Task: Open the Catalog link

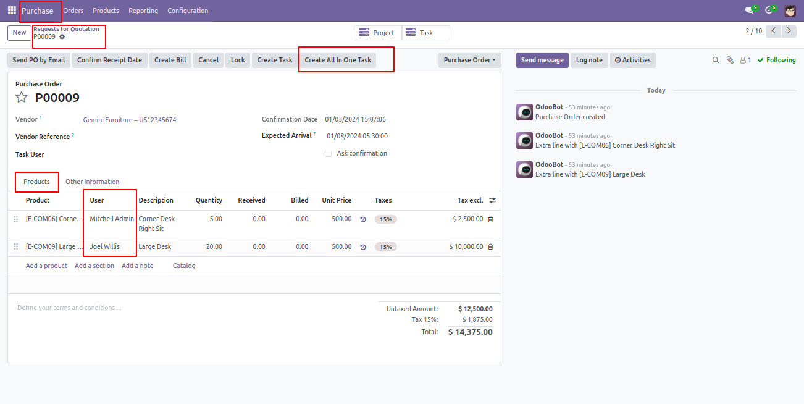Action: point(184,266)
